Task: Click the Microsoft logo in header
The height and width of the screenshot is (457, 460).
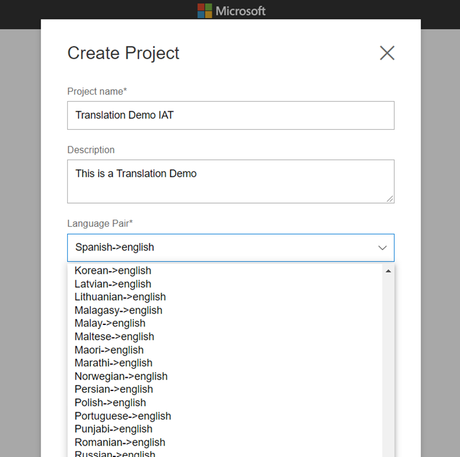Action: (x=231, y=11)
